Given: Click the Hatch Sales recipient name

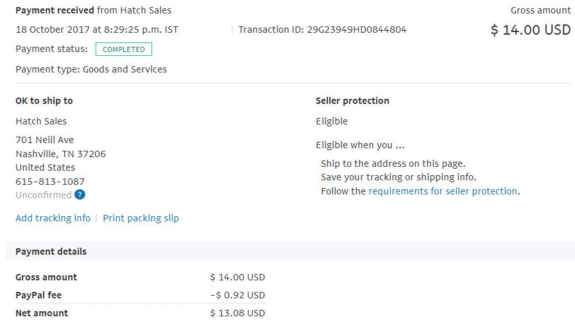Looking at the screenshot, I should 41,121.
